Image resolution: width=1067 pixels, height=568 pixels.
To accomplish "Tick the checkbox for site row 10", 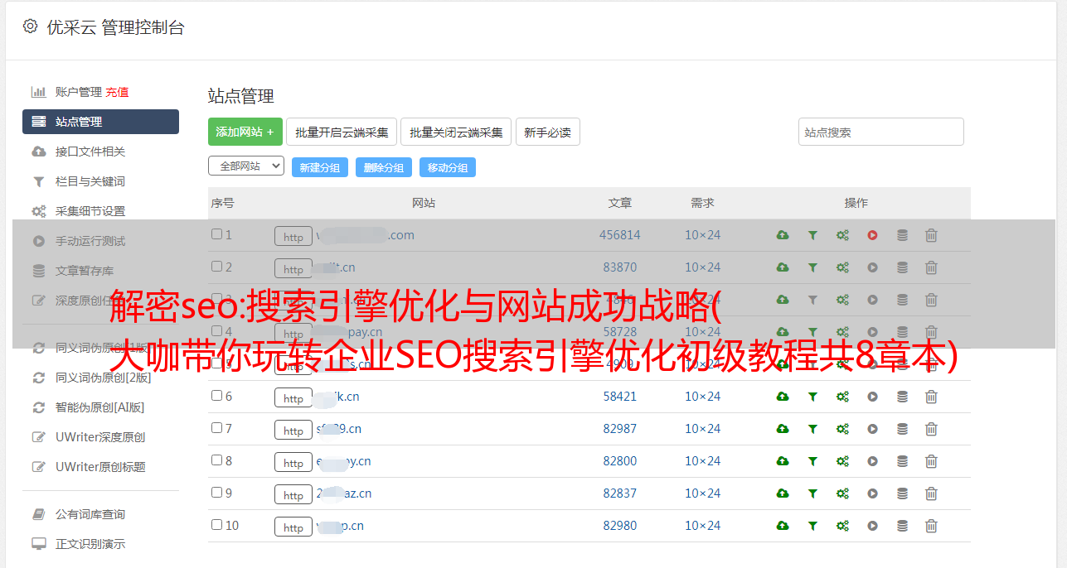I will pos(216,525).
